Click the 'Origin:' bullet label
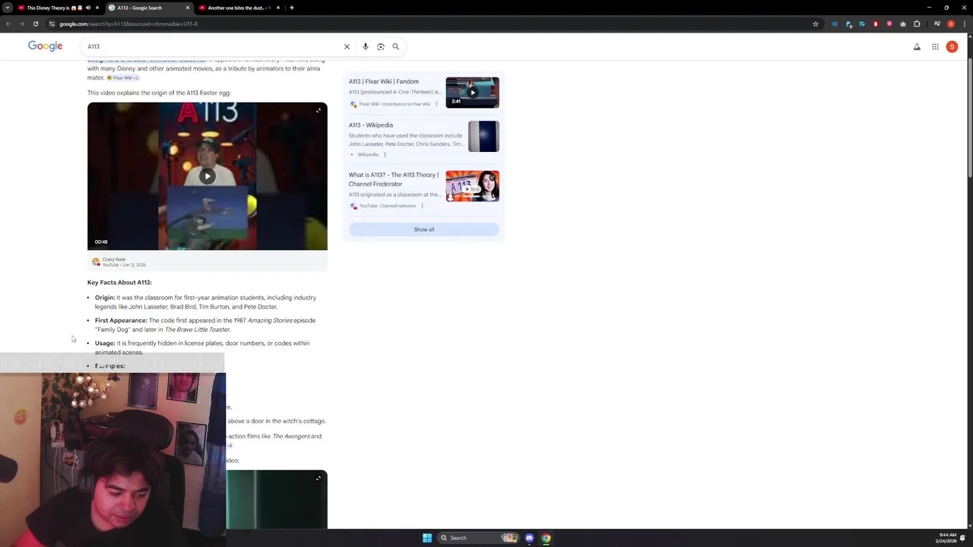The width and height of the screenshot is (973, 547). pyautogui.click(x=105, y=298)
